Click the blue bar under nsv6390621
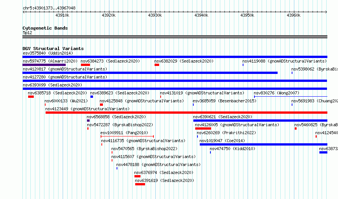 tap(260, 121)
